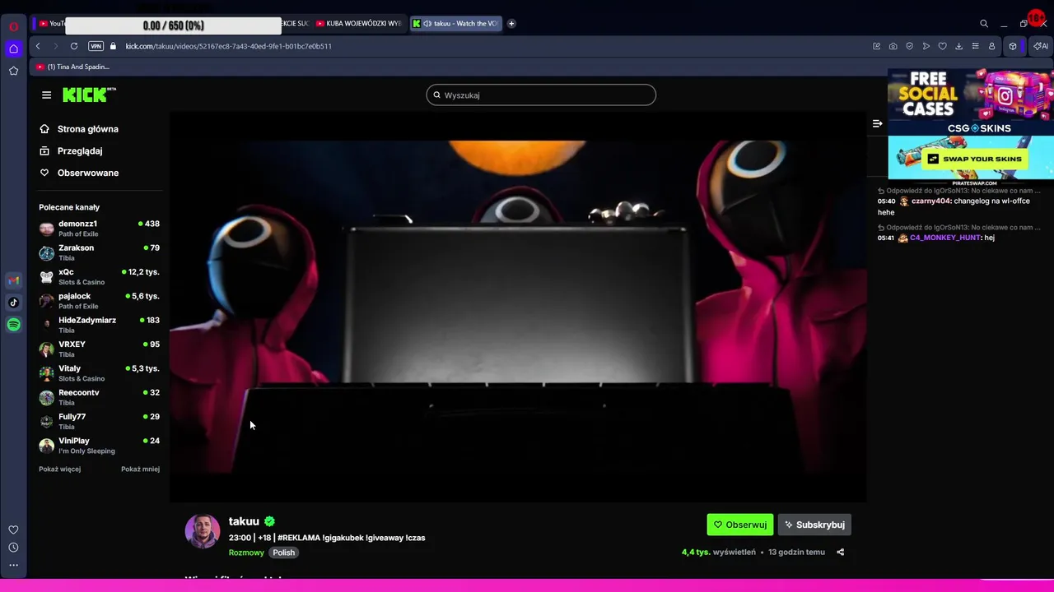Screen dimensions: 1054x592
Task: Switch to the KUBA WOJEWÓDZKI YouTube tab
Action: (x=359, y=24)
